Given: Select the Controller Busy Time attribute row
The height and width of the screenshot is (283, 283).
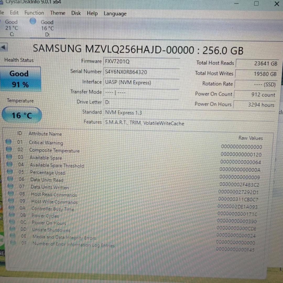Looking at the screenshot, I should (x=134, y=210).
